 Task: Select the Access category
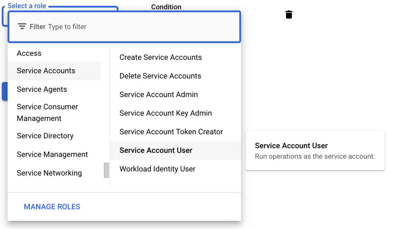click(29, 53)
